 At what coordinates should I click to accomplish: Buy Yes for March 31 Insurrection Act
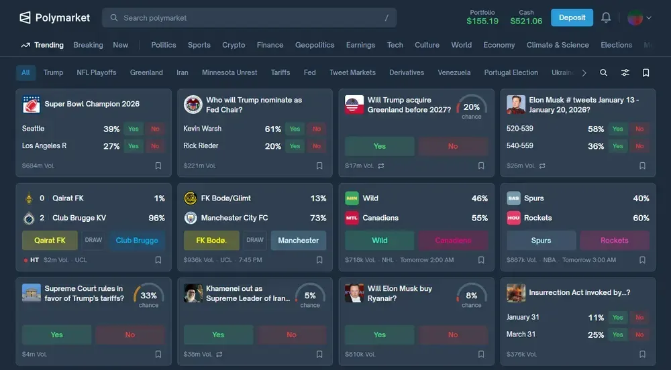617,334
